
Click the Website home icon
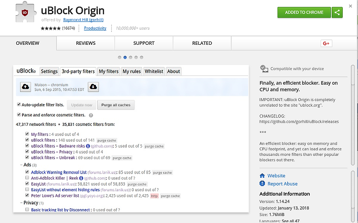tap(262, 175)
